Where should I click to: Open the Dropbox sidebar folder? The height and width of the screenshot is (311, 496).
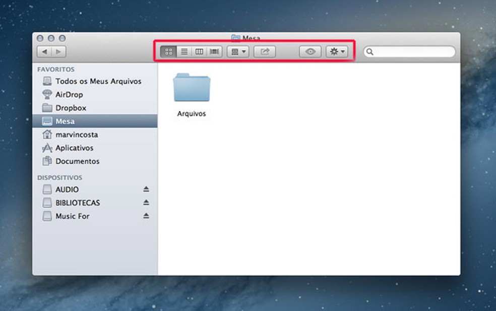tap(95, 108)
